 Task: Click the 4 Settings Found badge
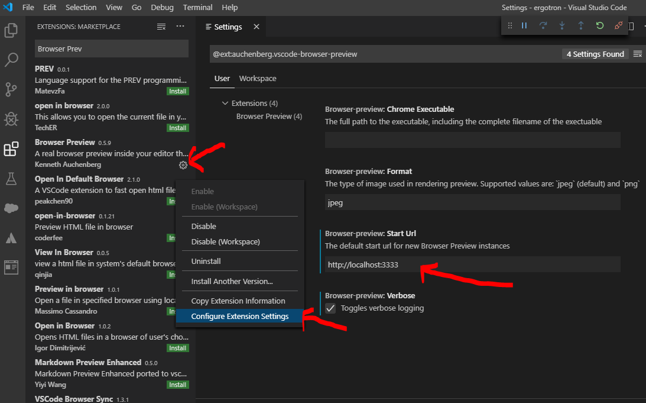point(595,54)
